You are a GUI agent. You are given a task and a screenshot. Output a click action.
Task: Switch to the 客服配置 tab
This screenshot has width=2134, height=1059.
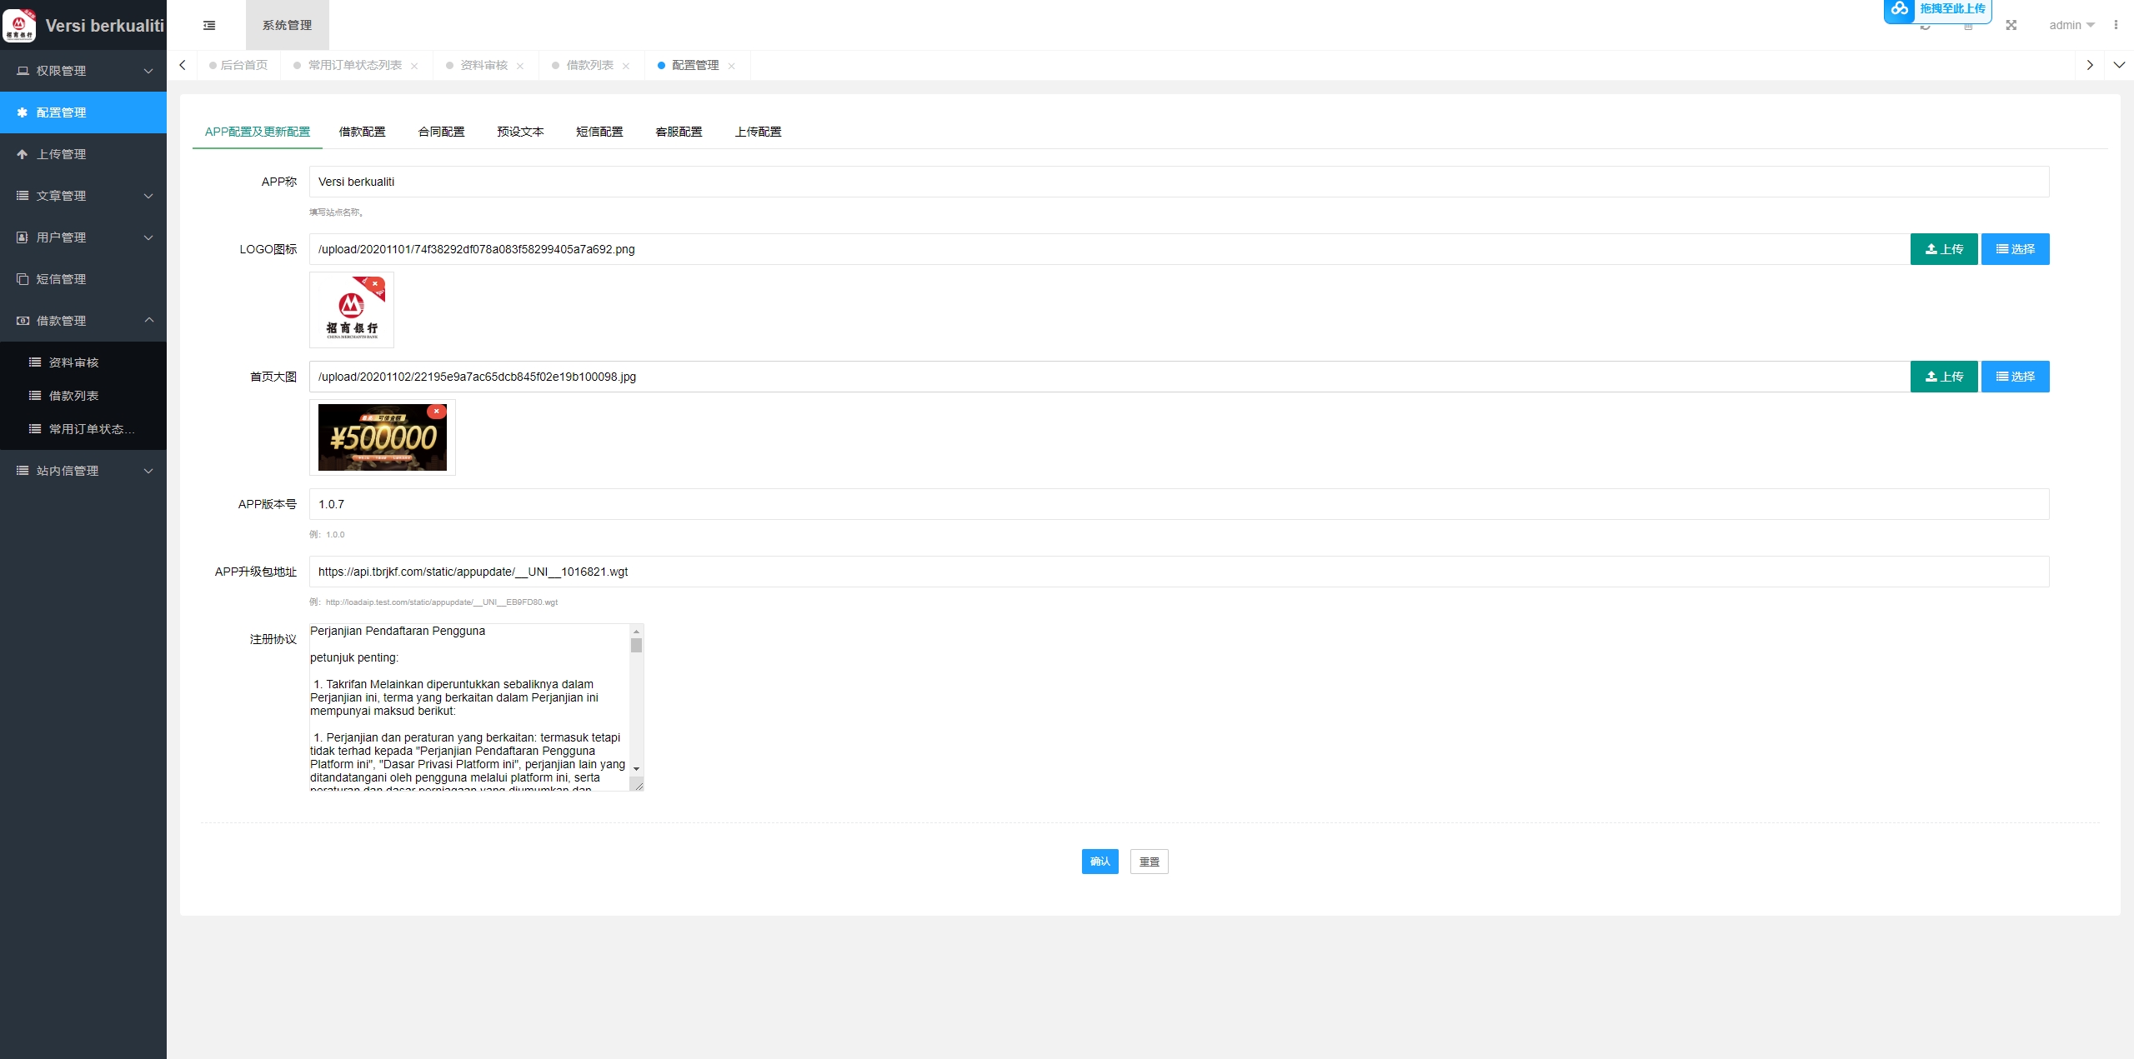[x=679, y=132]
